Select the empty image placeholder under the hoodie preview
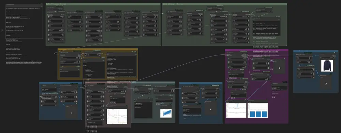The image size is (341, 133). 326,83
